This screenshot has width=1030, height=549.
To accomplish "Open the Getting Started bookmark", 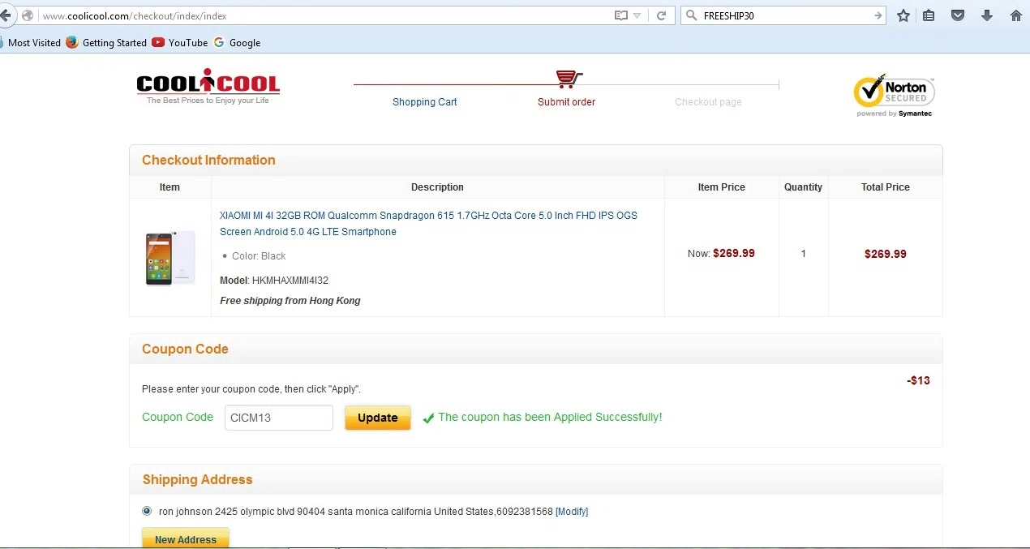I will click(107, 43).
